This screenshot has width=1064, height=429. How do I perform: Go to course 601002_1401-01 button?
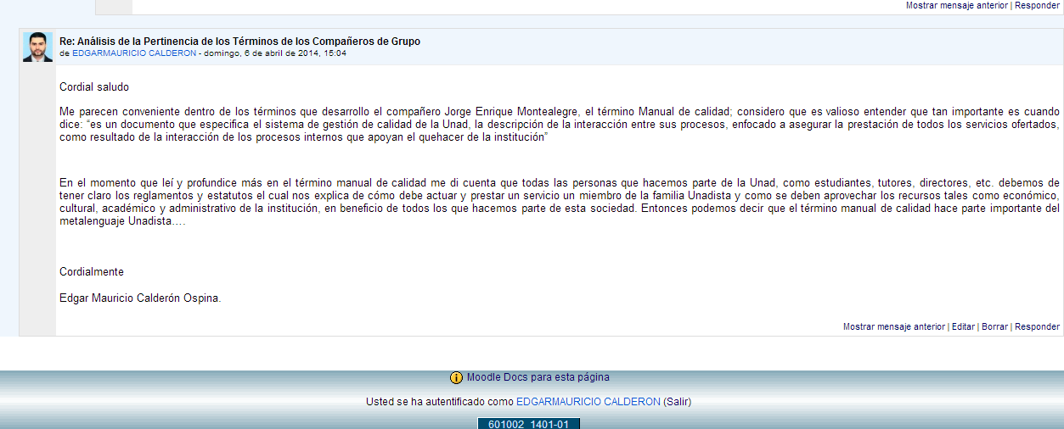[528, 424]
